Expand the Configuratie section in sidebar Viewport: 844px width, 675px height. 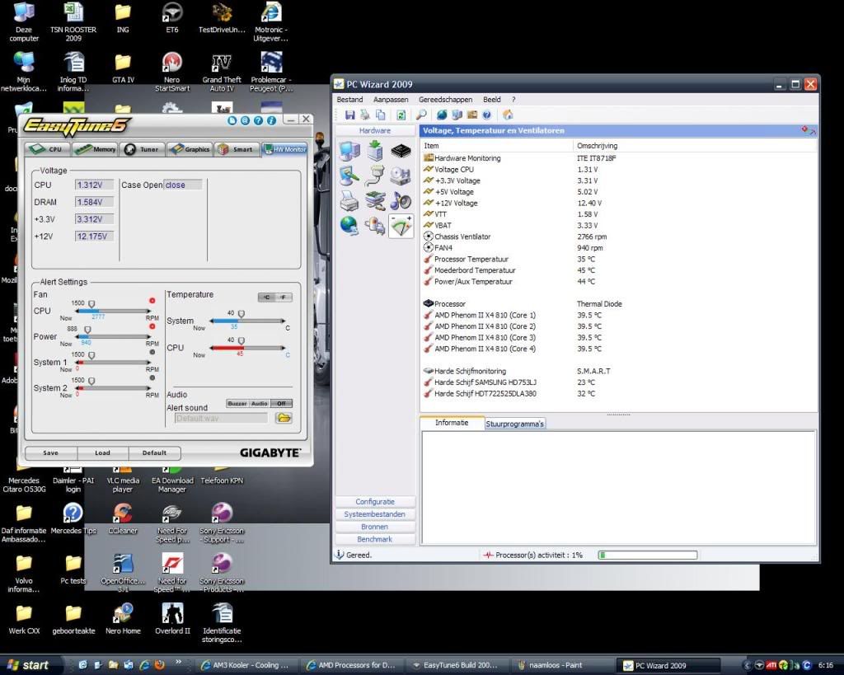[375, 502]
